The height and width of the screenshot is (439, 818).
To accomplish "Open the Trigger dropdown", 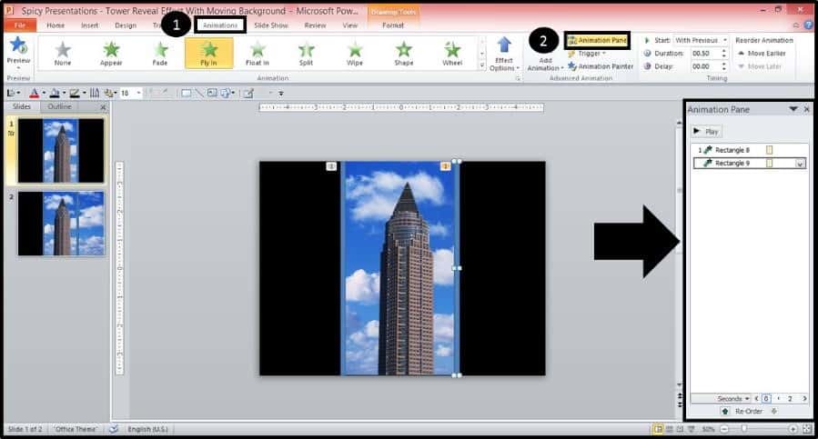I will pos(588,54).
